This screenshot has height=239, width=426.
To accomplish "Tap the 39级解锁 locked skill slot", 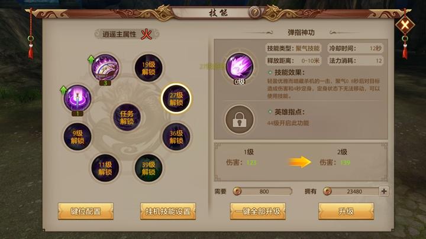I will click(149, 168).
